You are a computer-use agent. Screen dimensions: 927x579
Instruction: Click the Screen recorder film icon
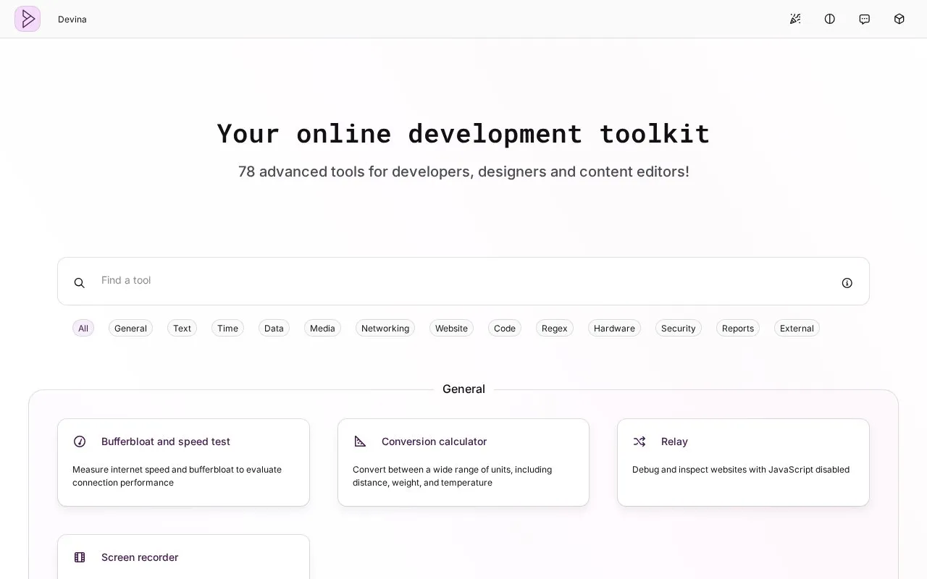80,557
